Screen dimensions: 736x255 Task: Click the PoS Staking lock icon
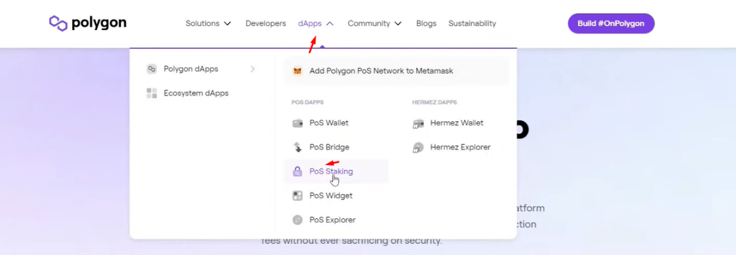click(x=298, y=171)
